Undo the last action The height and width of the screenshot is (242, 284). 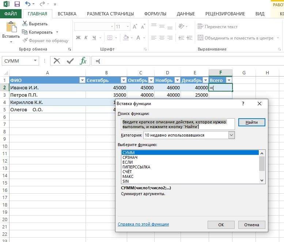[28, 4]
